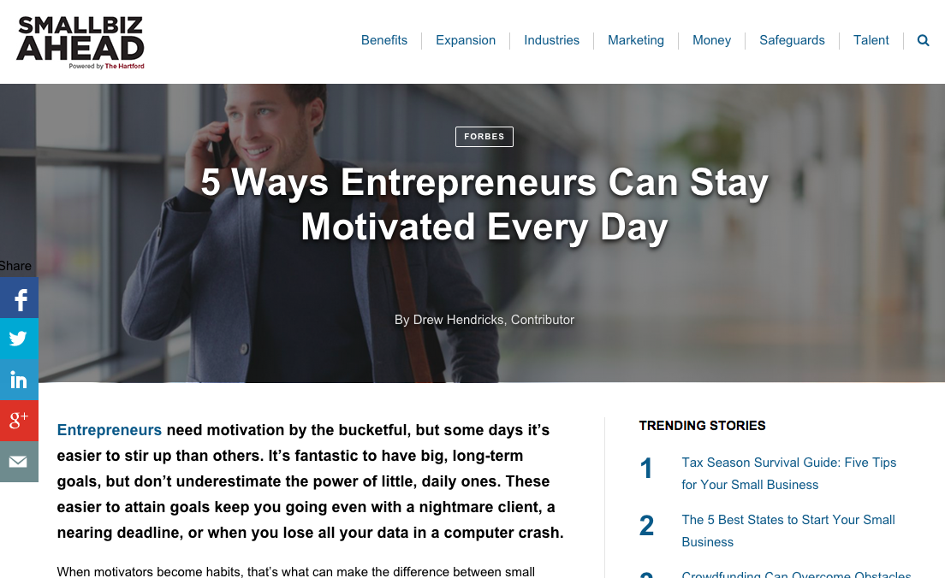Image resolution: width=945 pixels, height=578 pixels.
Task: Open The 5 Best States story
Action: (x=787, y=530)
